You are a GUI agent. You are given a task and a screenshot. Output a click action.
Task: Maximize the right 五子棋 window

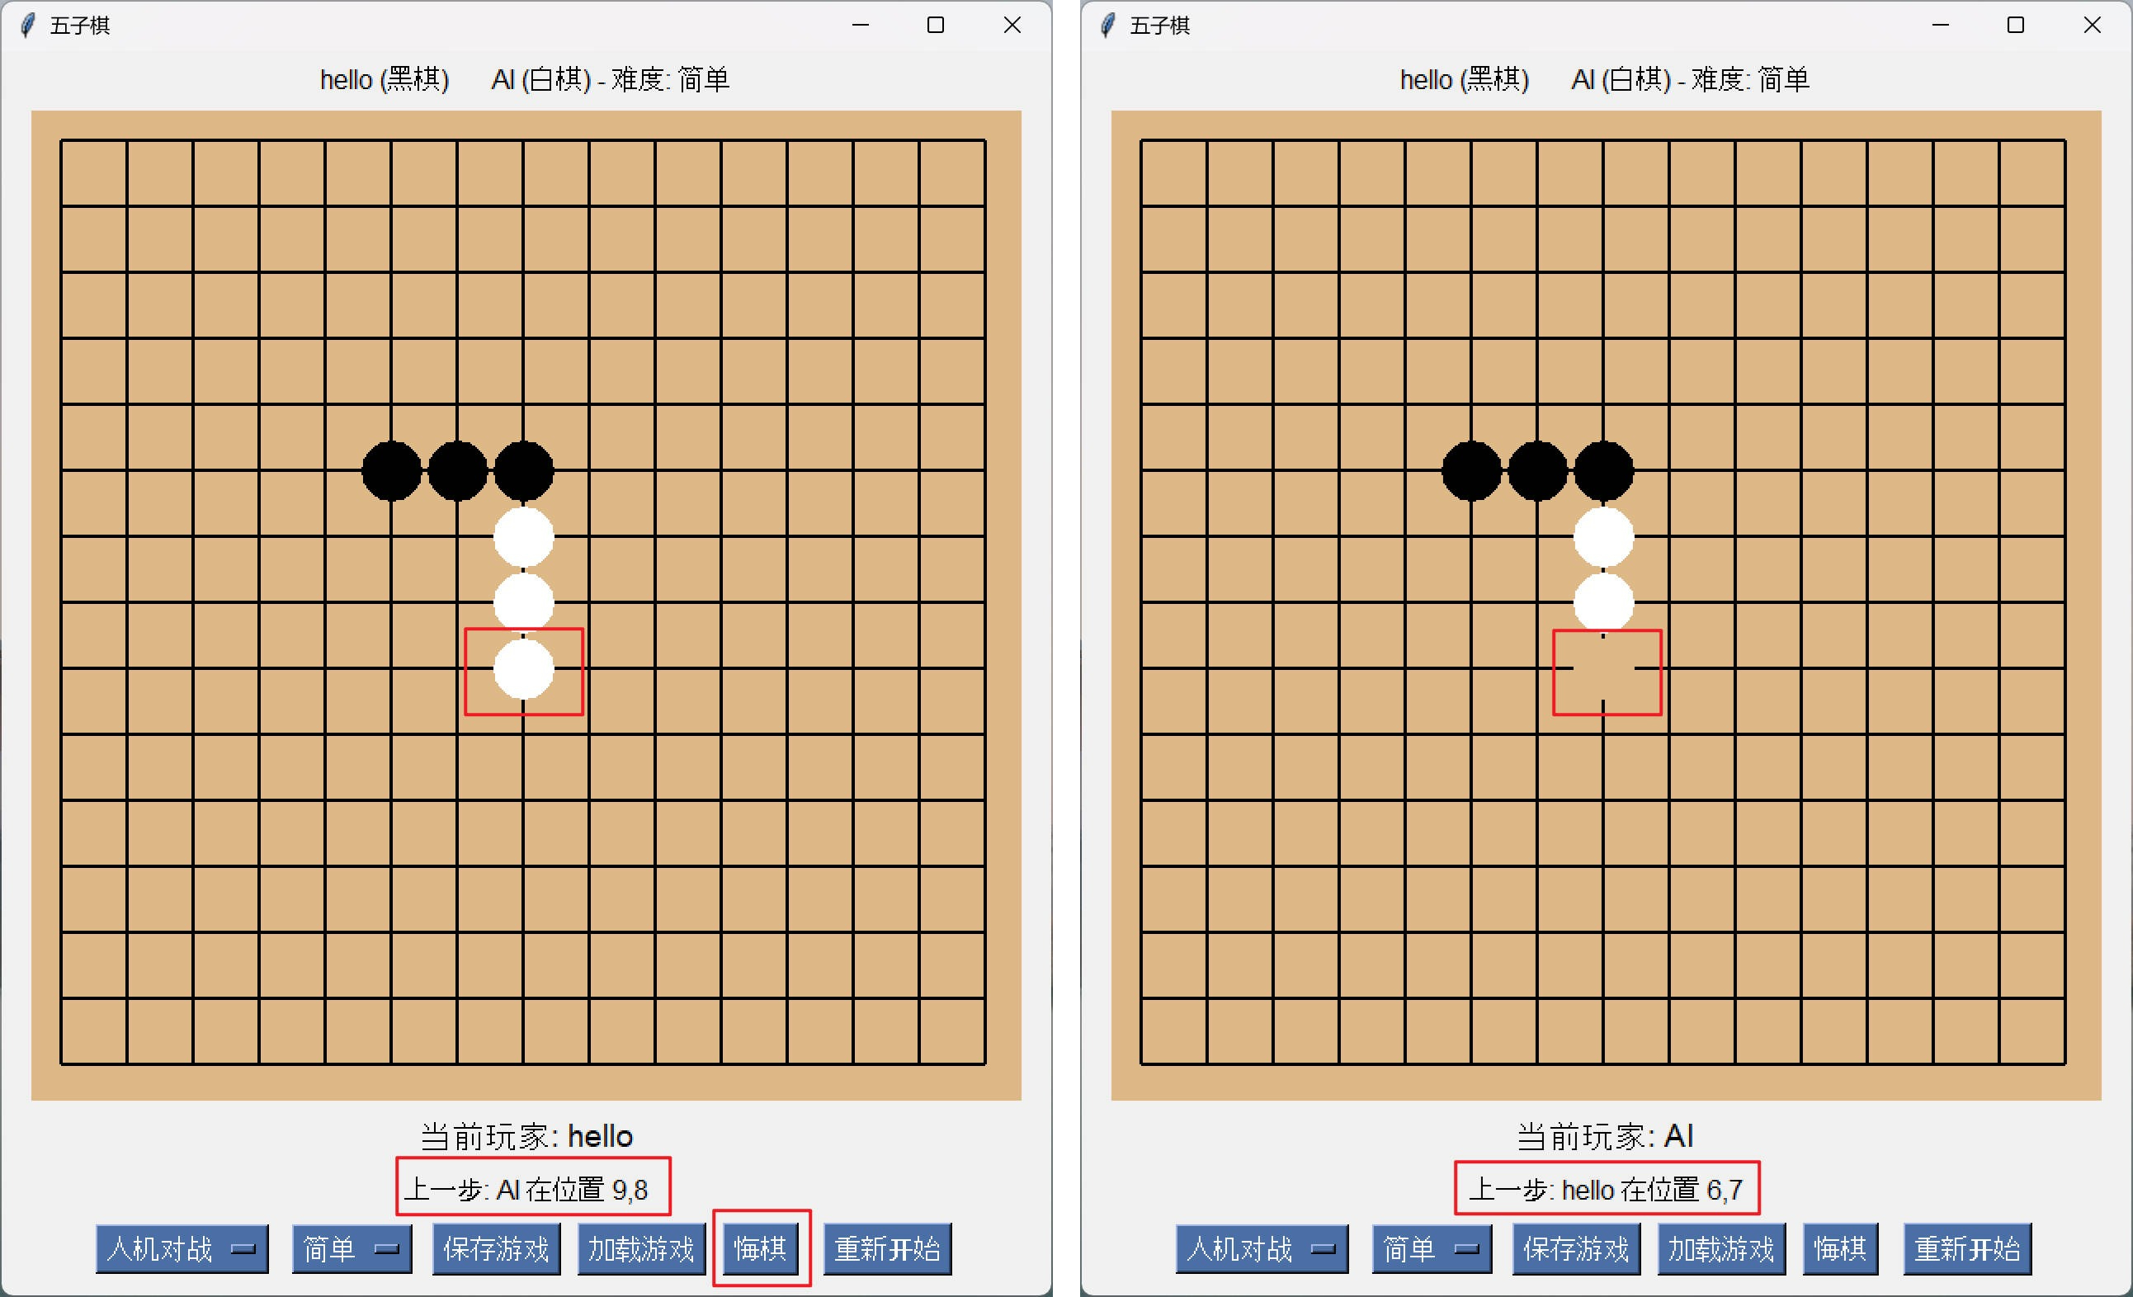pos(2015,25)
